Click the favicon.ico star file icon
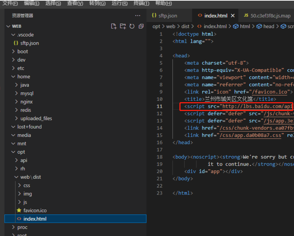 (x=19, y=210)
